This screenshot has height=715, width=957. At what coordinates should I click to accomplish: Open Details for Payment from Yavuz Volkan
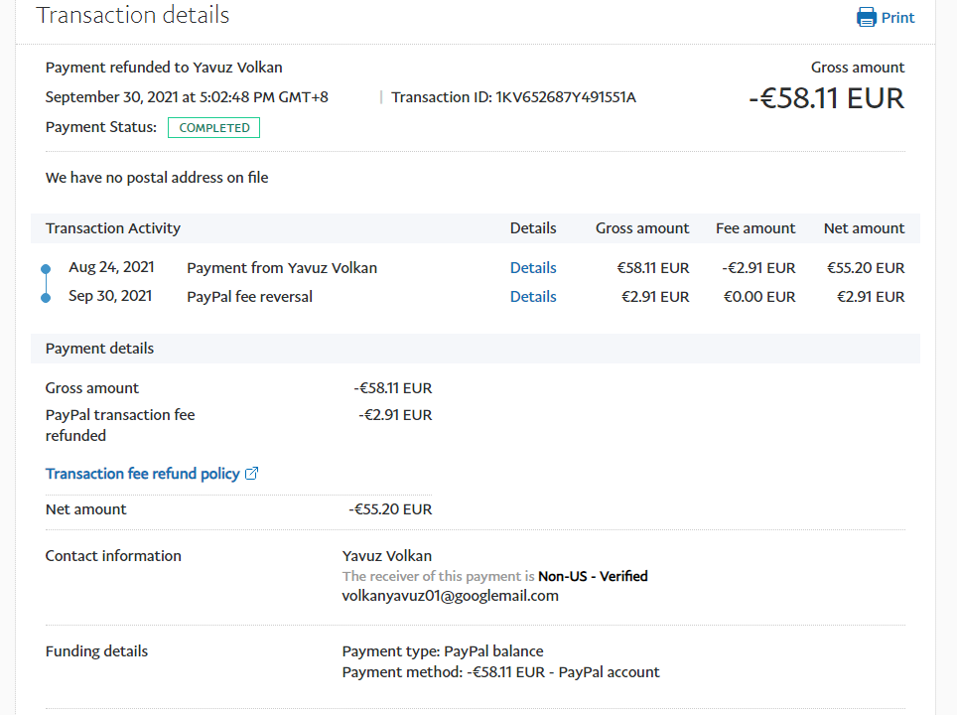pyautogui.click(x=533, y=268)
